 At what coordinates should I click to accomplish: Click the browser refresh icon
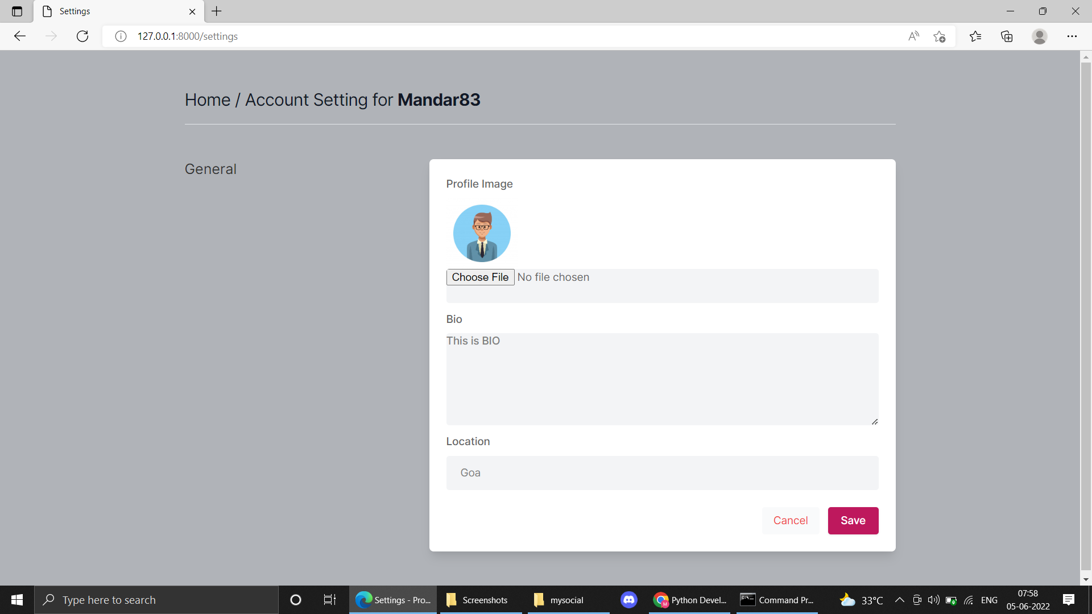(82, 36)
